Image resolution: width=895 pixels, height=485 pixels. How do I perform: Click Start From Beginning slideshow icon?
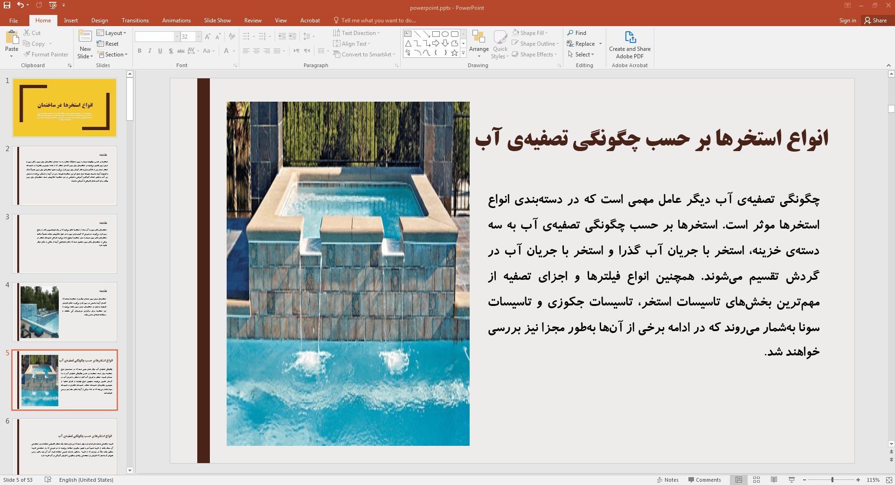point(53,5)
